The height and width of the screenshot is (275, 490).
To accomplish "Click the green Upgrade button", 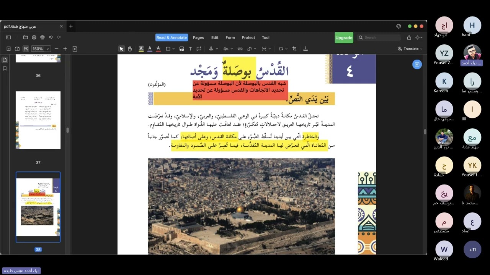I will coord(344,37).
